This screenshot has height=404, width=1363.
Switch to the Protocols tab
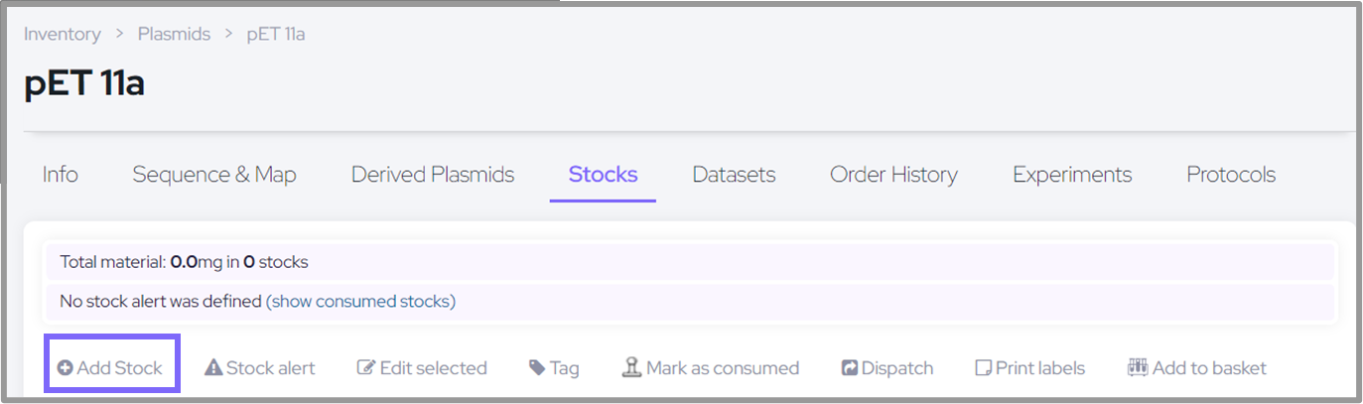tap(1231, 176)
